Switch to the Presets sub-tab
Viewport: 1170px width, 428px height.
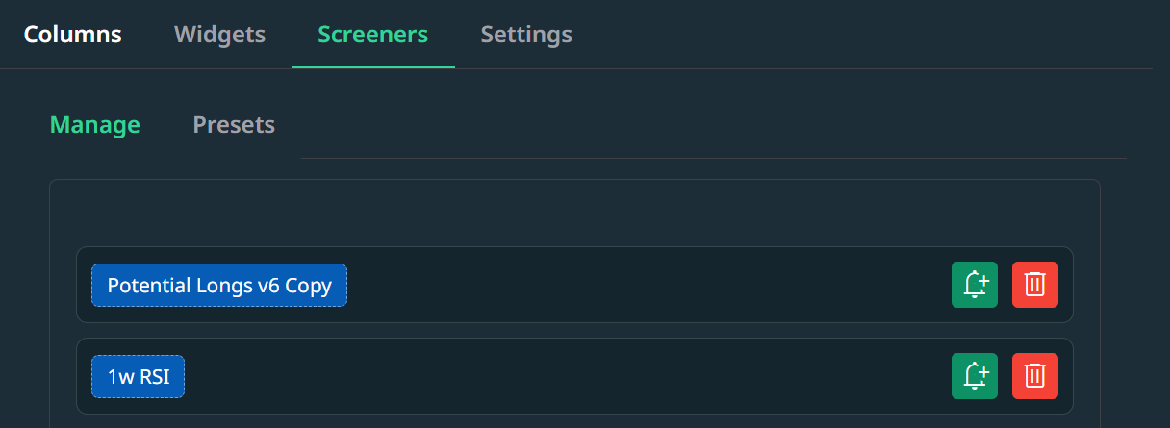pos(234,125)
